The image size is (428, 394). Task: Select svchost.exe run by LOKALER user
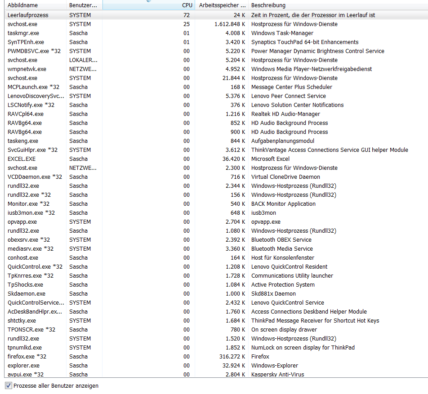pos(216,60)
